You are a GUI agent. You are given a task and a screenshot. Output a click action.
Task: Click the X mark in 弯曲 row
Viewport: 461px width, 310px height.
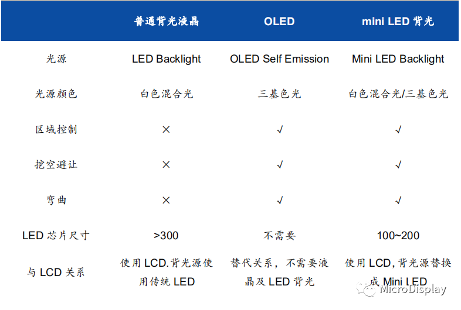tap(166, 200)
